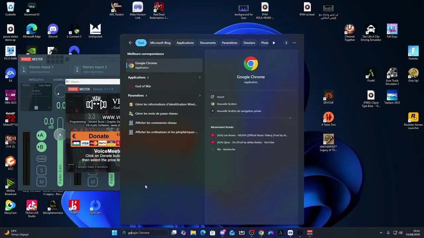Open the weather widget on taskbar
The height and width of the screenshot is (238, 424).
pos(17,233)
